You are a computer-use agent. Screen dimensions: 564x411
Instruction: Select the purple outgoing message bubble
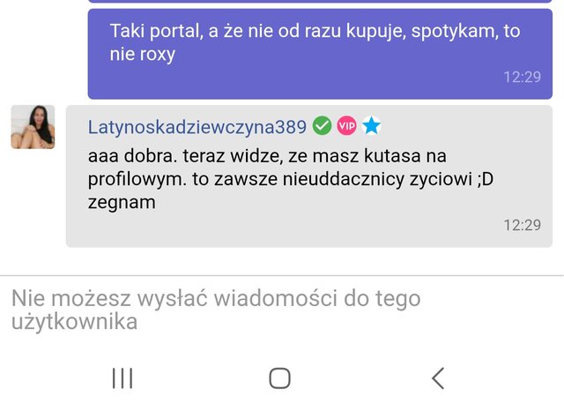click(x=320, y=54)
